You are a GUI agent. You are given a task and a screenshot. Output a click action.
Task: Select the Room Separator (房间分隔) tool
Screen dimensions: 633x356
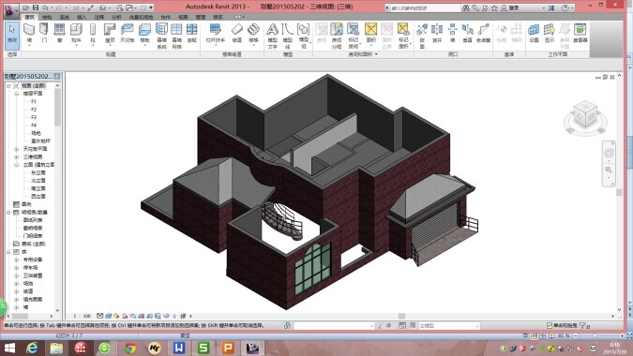tap(337, 36)
